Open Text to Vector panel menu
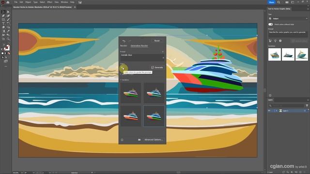Image resolution: width=310 pixels, height=174 pixels. [308, 9]
